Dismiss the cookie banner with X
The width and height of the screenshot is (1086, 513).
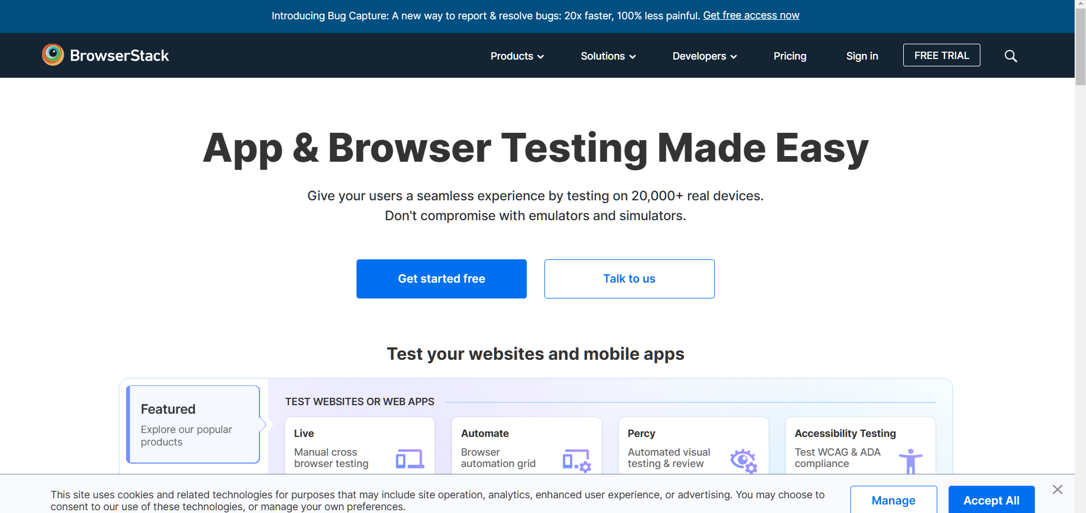tap(1057, 489)
